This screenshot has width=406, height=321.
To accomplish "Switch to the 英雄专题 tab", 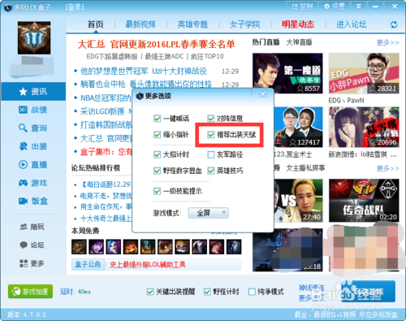I will (192, 24).
